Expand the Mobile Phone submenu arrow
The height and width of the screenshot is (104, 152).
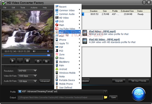tap(79, 83)
